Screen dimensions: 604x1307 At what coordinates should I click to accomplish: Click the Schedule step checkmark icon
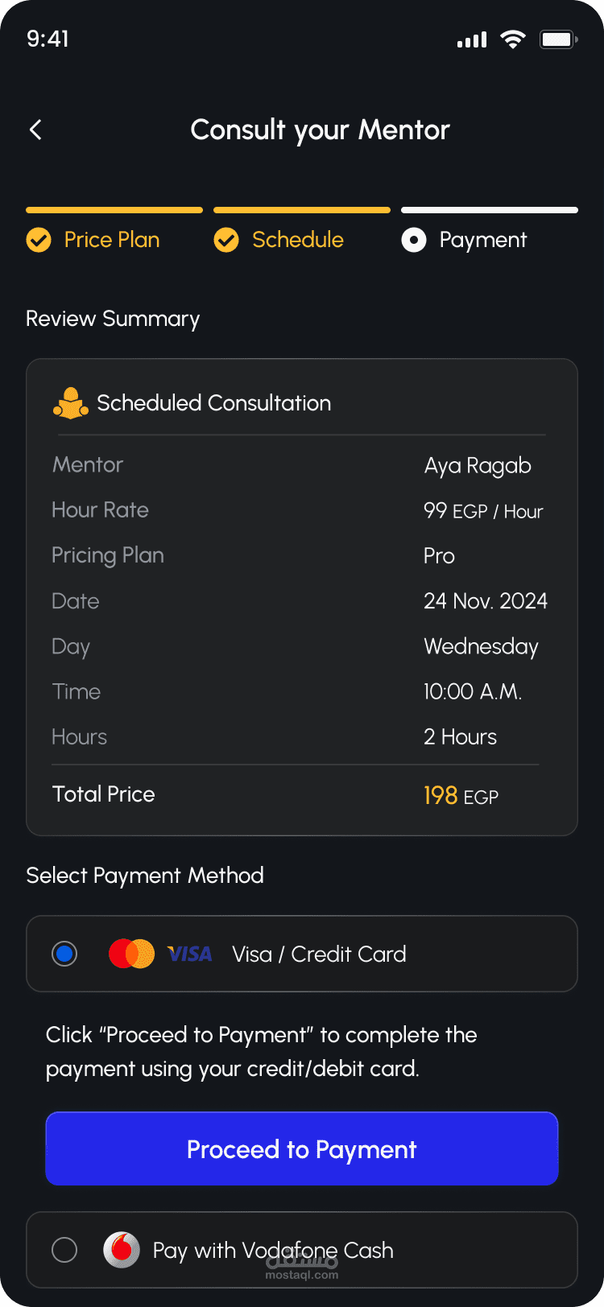click(x=226, y=240)
